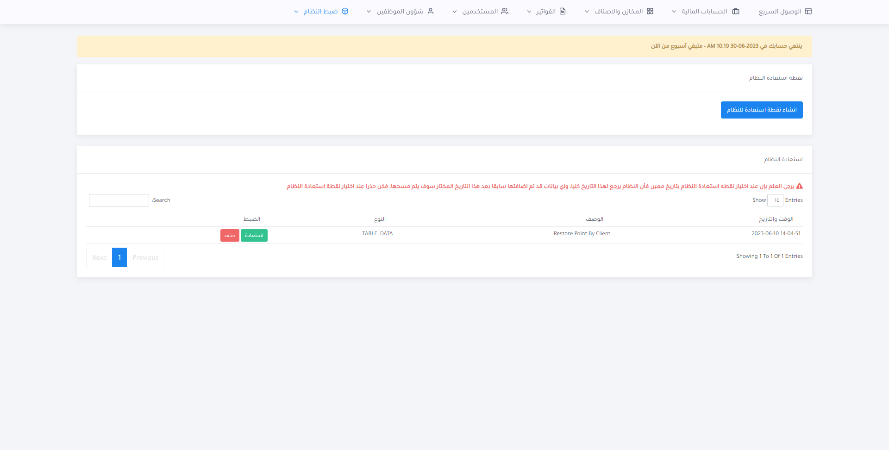Click the blue create restore point button
The width and height of the screenshot is (889, 450).
761,110
